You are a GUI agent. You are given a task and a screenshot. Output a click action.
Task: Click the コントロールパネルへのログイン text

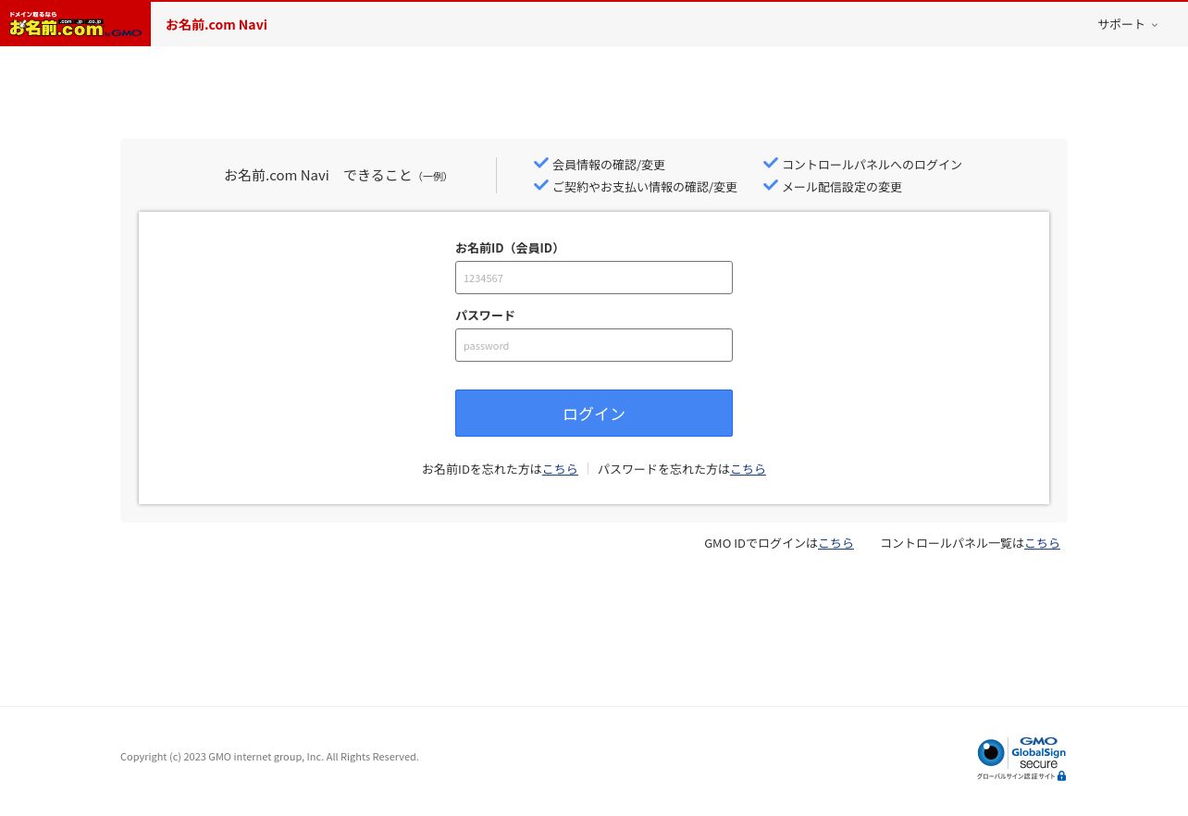click(x=872, y=165)
